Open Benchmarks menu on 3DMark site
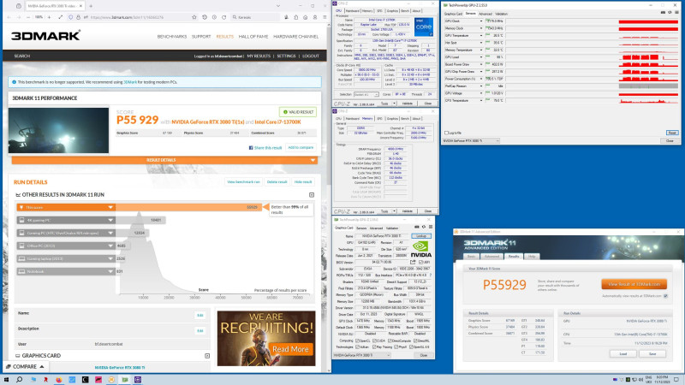 [x=172, y=37]
